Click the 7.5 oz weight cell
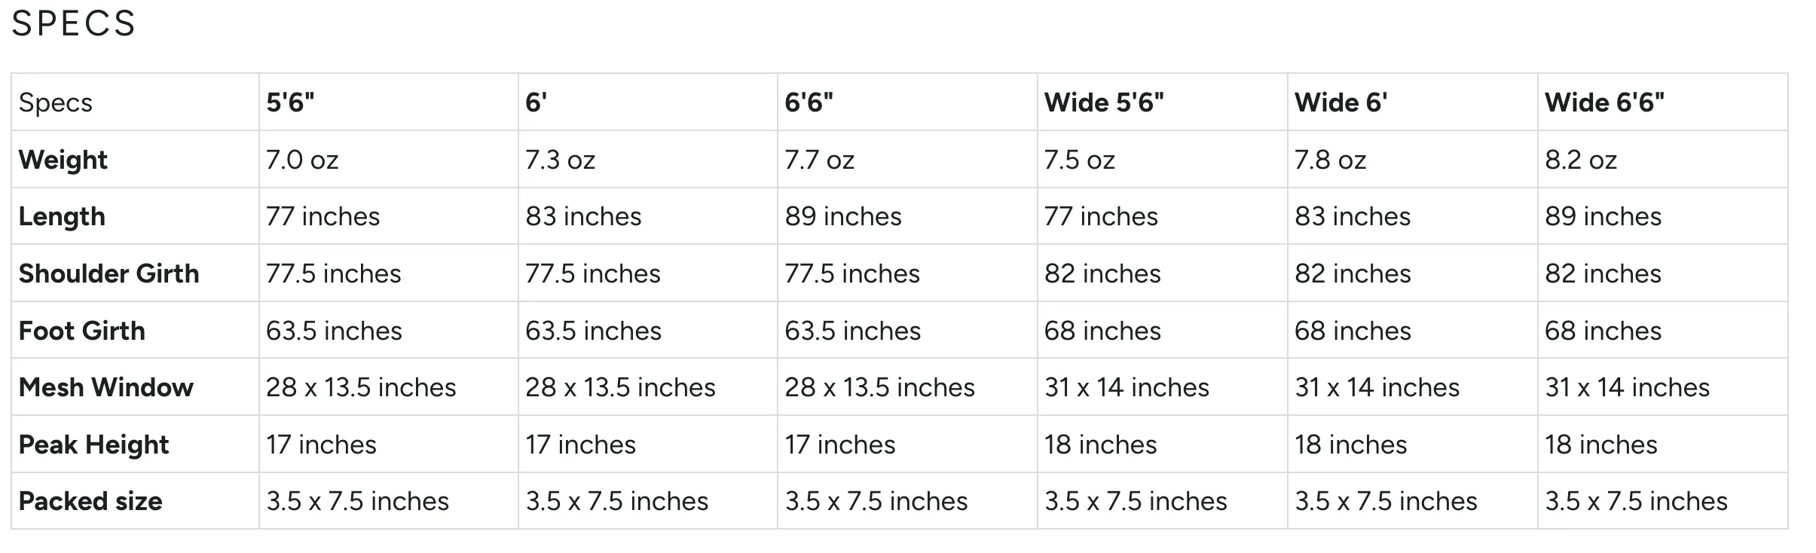The height and width of the screenshot is (553, 1816). pyautogui.click(x=1079, y=160)
